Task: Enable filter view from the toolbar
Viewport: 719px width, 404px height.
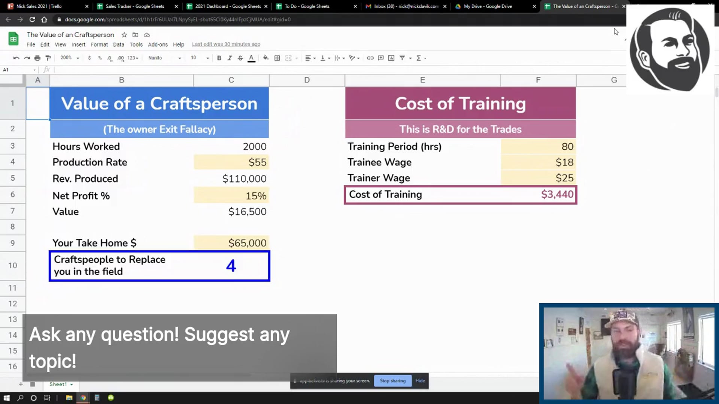Action: [x=402, y=58]
